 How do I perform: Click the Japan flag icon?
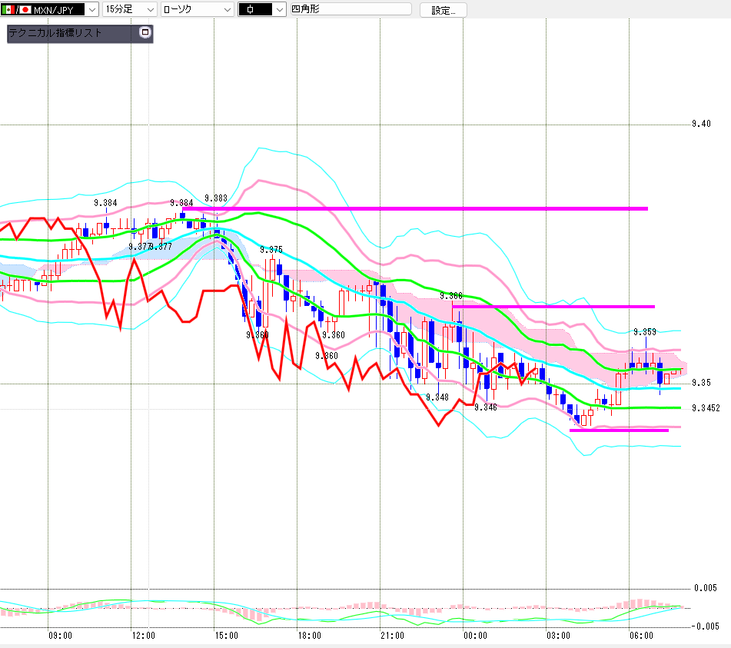click(25, 9)
